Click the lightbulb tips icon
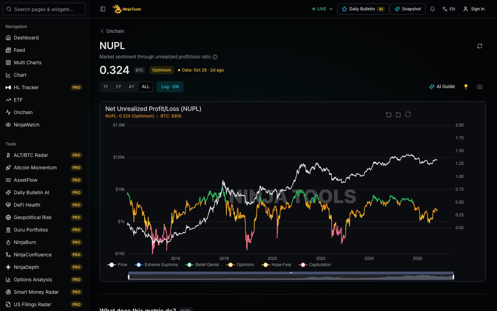Screen dimensions: 497x311 click(x=466, y=87)
